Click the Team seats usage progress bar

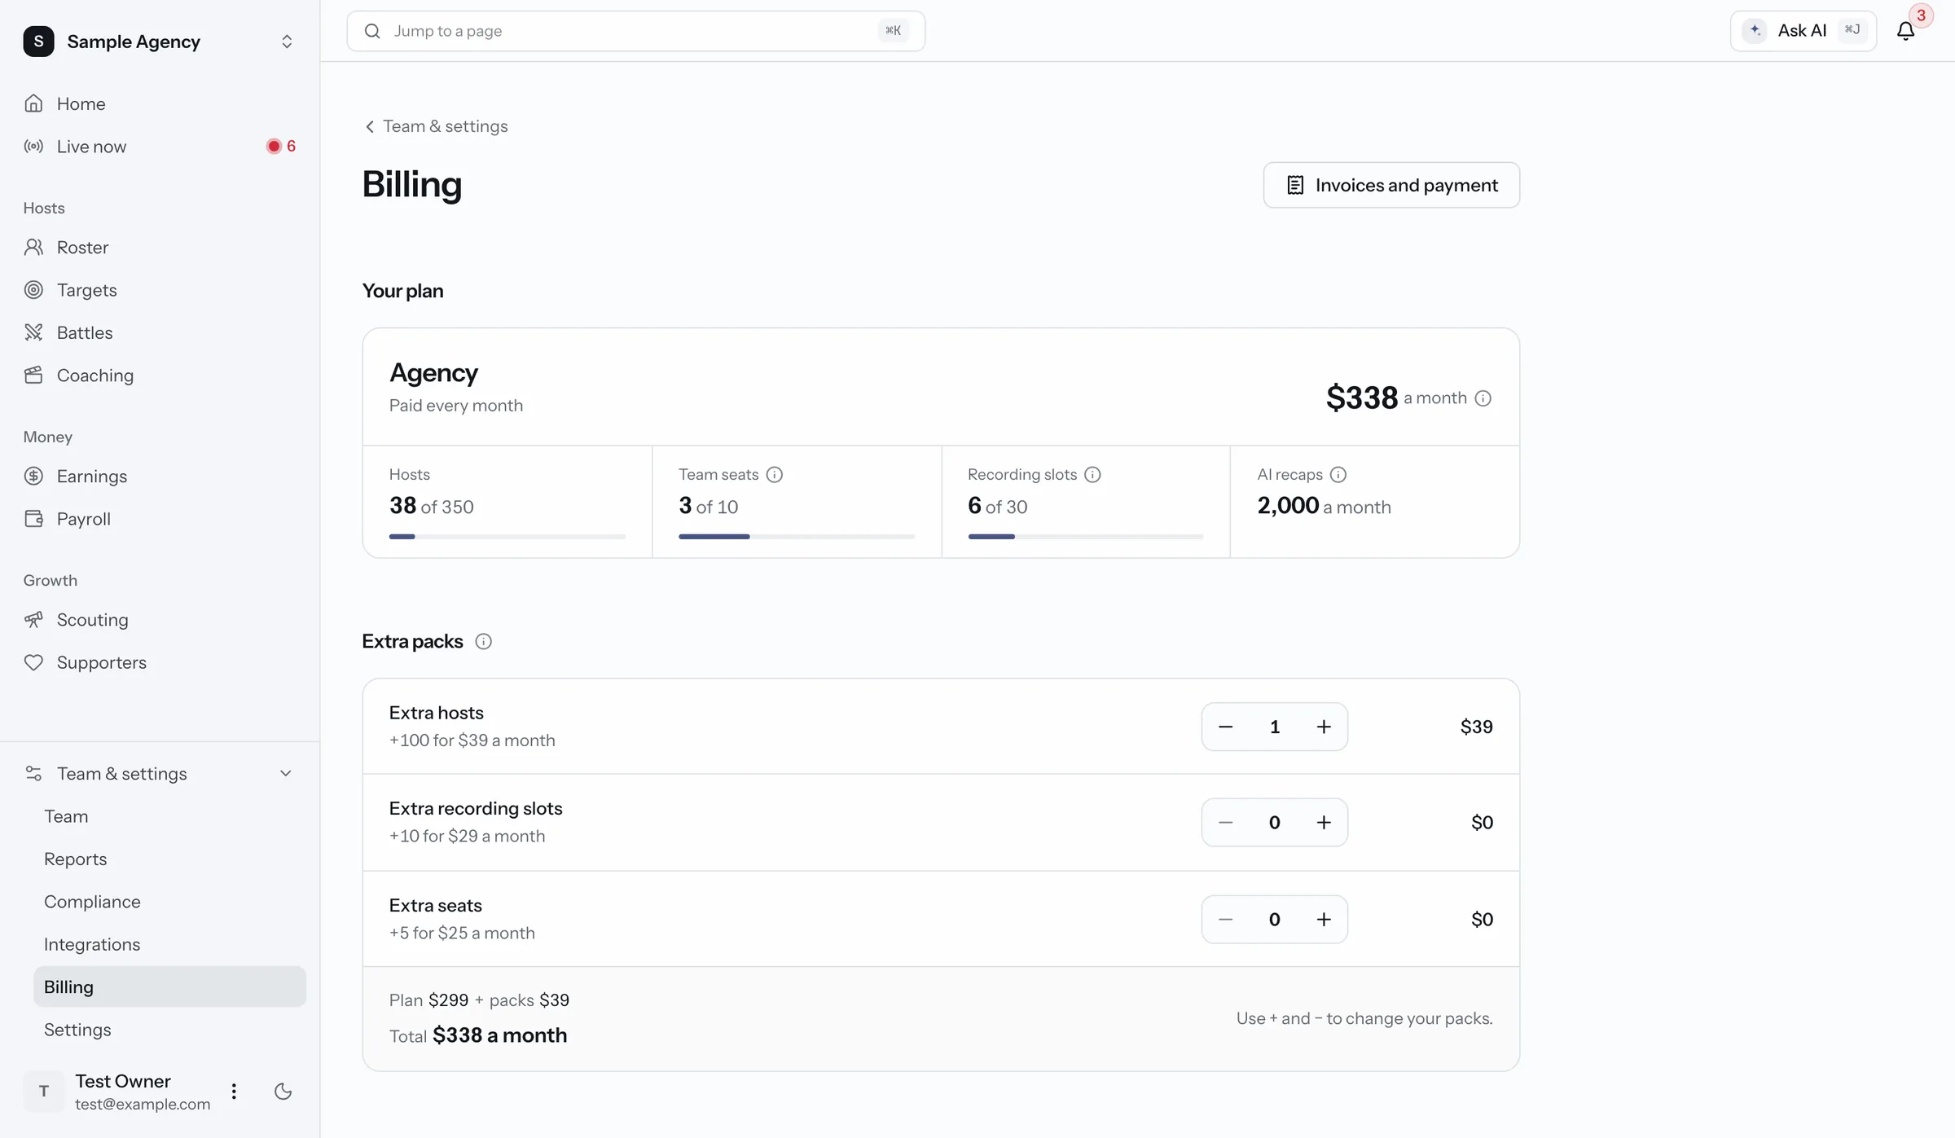tap(797, 537)
